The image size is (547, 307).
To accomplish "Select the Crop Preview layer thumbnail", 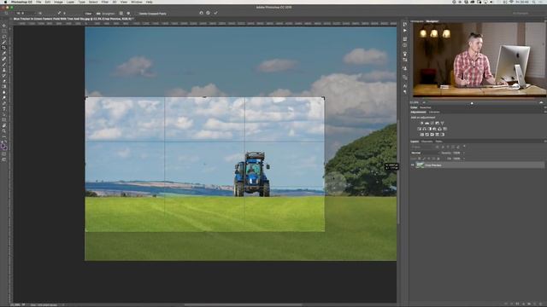I will pyautogui.click(x=420, y=165).
